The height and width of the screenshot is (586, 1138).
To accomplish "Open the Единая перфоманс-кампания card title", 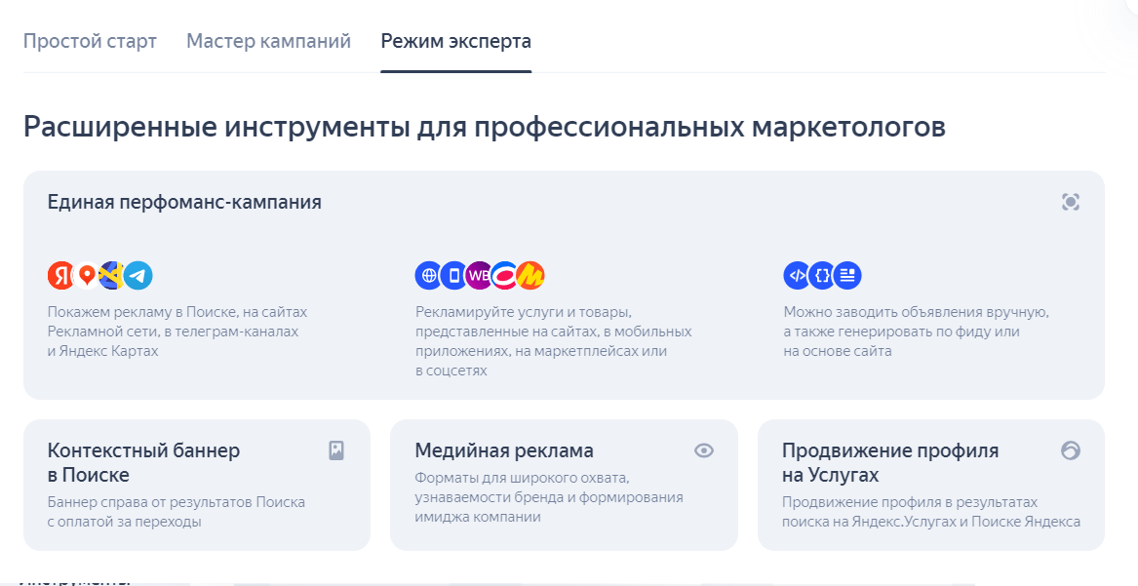I will tap(184, 203).
